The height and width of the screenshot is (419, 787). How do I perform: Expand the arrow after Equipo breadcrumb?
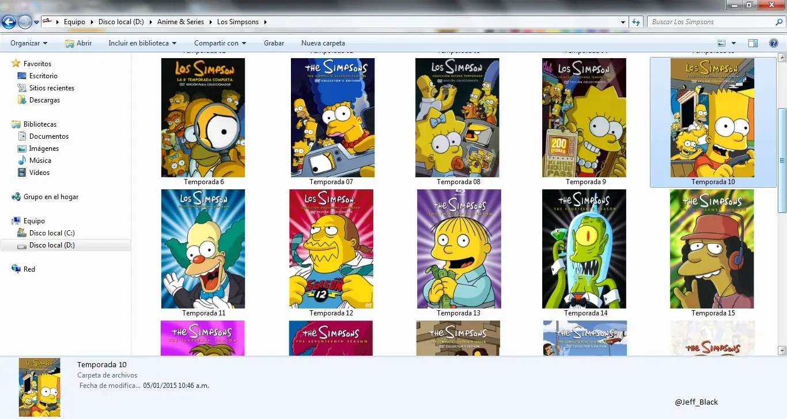(92, 22)
